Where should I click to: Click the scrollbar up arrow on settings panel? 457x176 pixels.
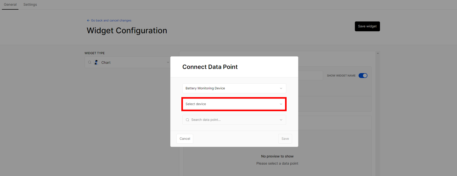coord(378,53)
